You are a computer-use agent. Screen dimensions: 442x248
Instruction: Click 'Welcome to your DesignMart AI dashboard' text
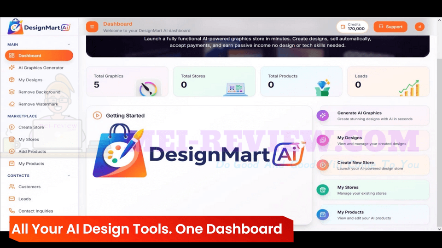click(x=146, y=30)
